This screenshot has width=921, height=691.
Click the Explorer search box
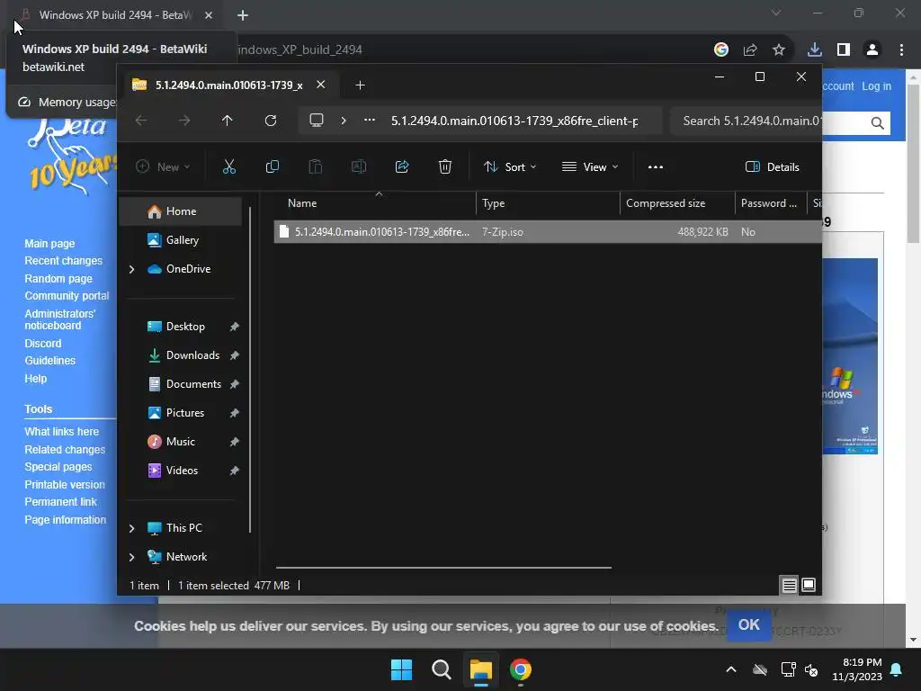(746, 121)
